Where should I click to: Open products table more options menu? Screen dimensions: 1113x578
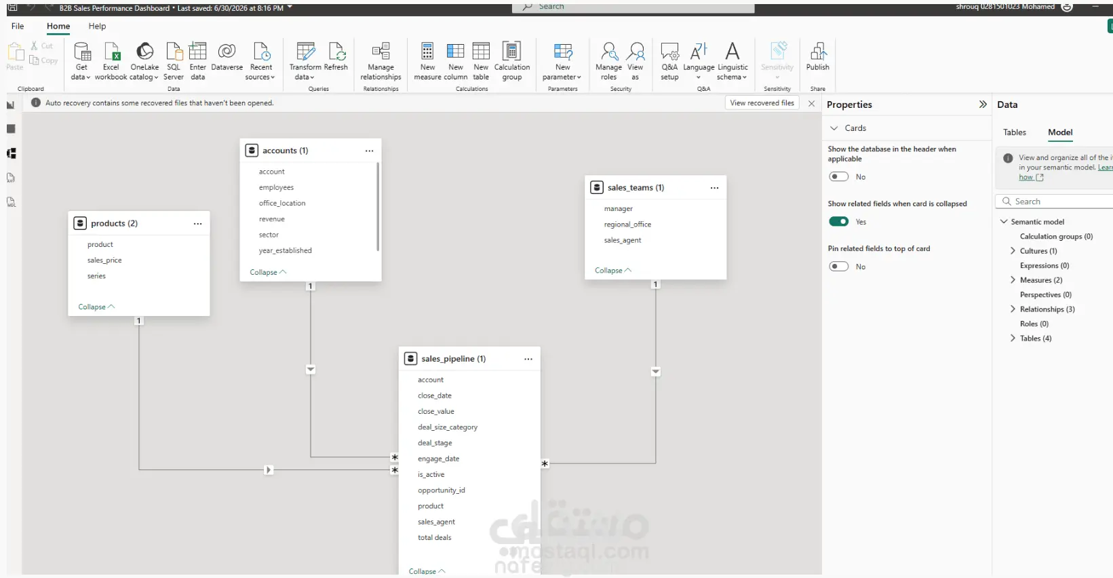[x=197, y=223]
